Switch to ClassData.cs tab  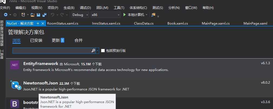point(144,23)
